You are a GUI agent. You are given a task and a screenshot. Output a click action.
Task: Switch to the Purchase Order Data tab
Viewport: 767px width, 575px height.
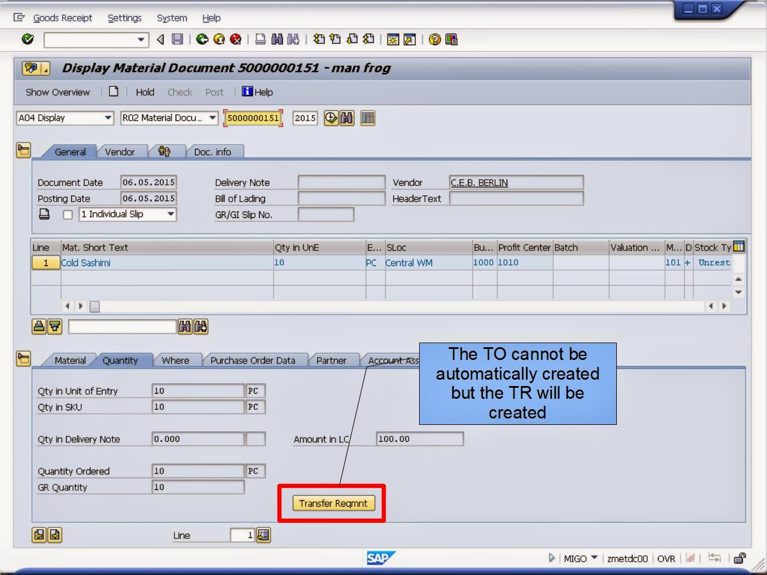[x=255, y=360]
